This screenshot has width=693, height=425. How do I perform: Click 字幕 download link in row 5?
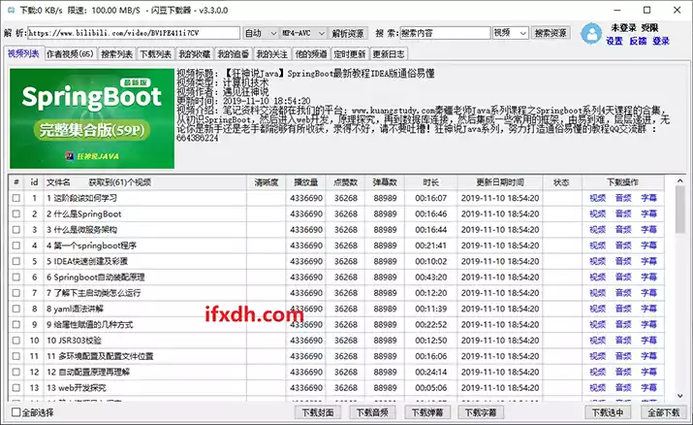click(647, 261)
